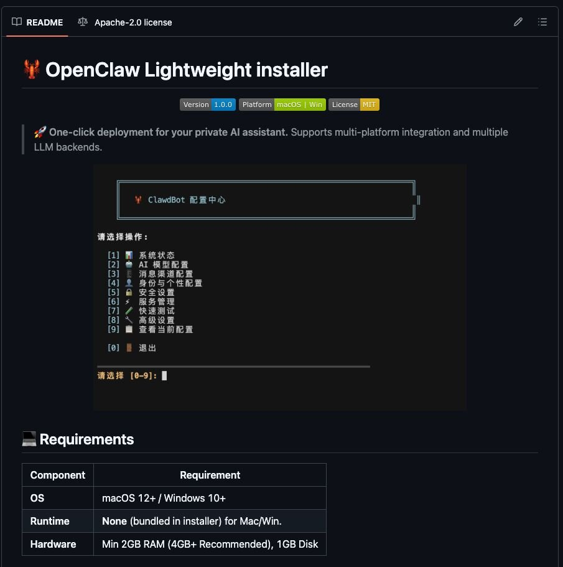
Task: Click the scale icon beside Apache-2.0 license
Action: [x=83, y=22]
